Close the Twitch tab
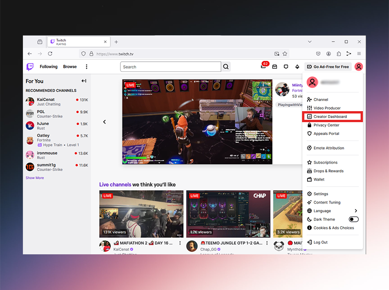 click(105, 42)
